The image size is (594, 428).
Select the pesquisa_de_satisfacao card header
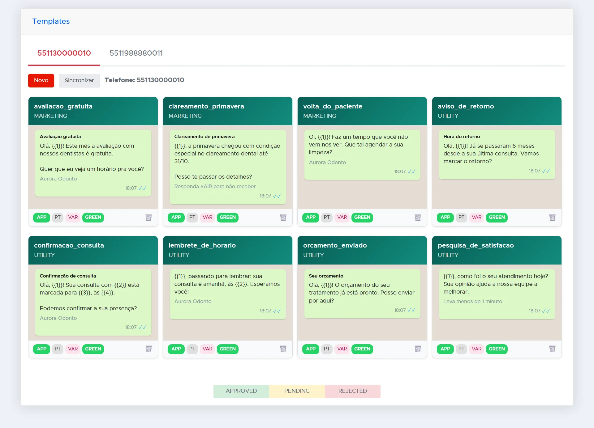click(x=497, y=250)
